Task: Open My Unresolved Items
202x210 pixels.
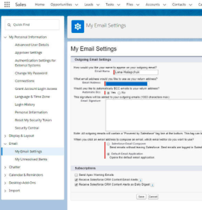Action: (31, 159)
